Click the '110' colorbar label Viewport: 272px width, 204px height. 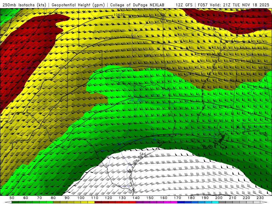(95, 198)
